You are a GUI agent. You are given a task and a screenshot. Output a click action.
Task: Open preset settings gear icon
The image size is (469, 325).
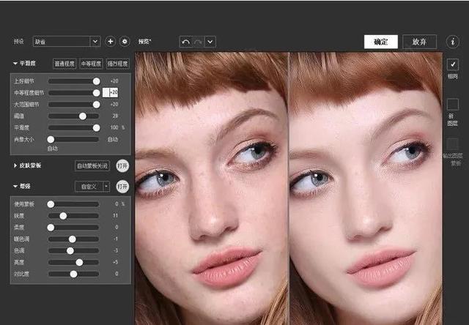tap(124, 42)
